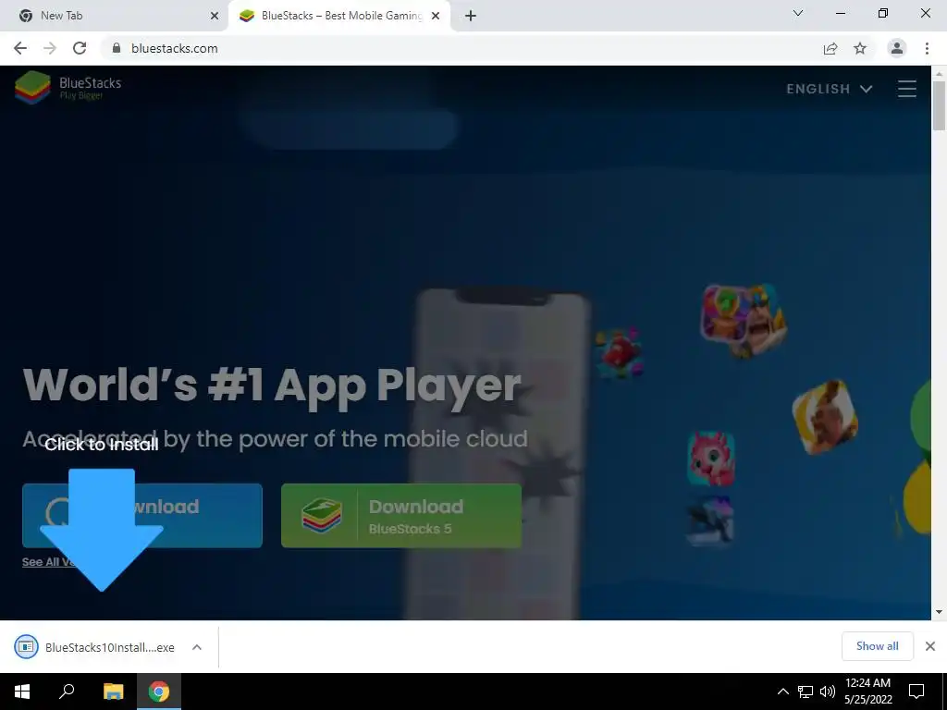Click the BlueStacks logo in page header

[x=68, y=88]
